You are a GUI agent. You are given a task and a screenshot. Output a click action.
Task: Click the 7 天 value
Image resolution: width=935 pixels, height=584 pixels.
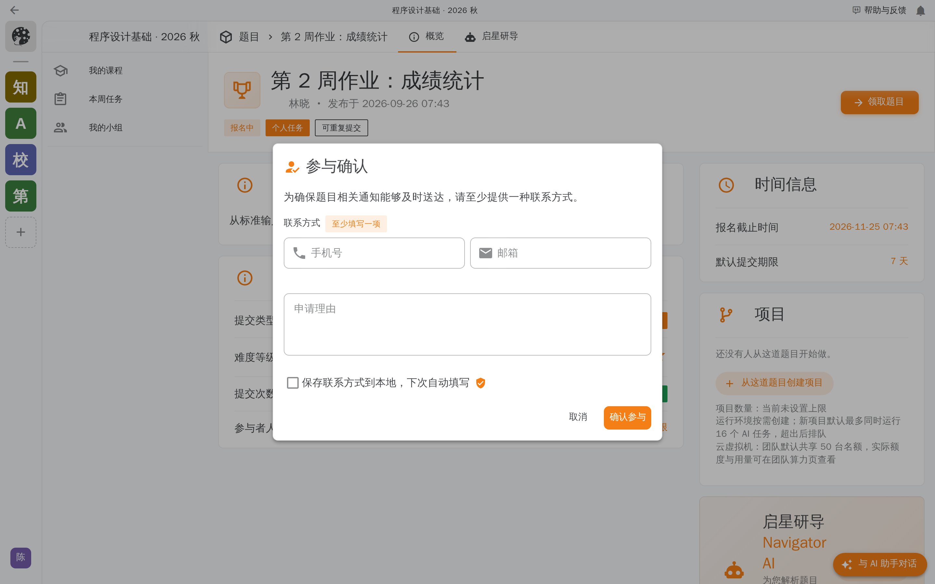899,261
